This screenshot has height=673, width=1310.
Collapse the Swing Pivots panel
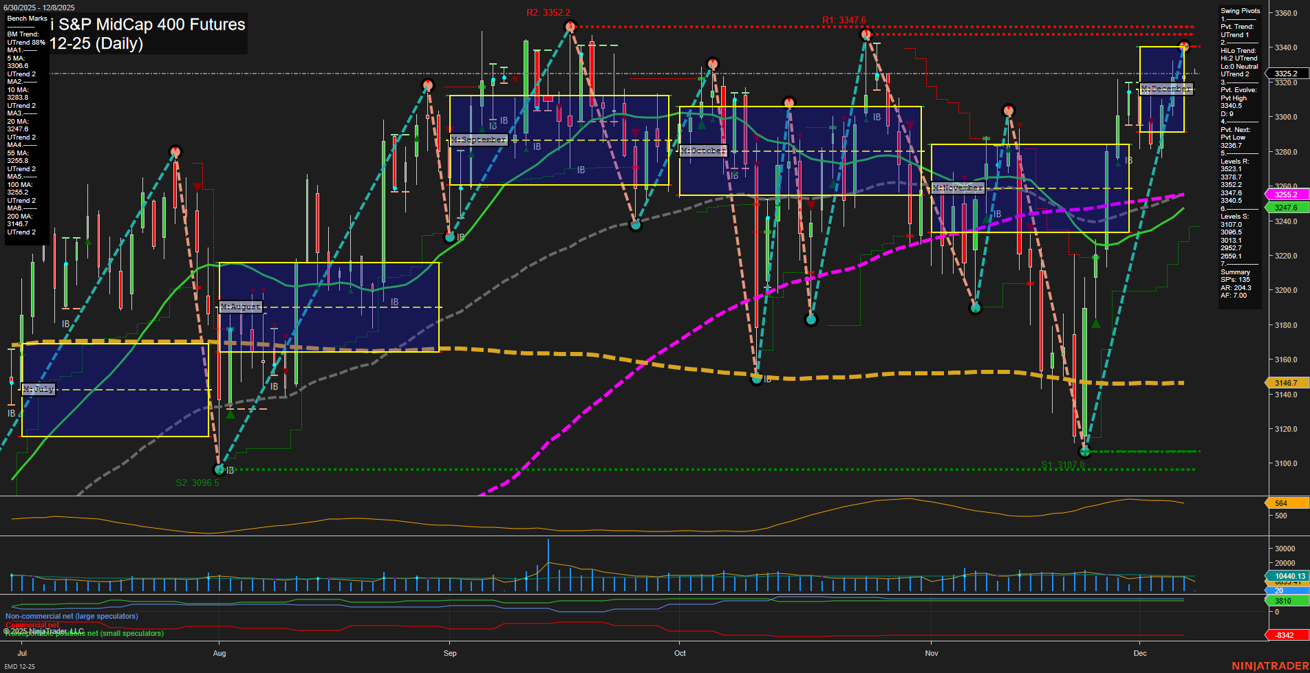(1240, 10)
